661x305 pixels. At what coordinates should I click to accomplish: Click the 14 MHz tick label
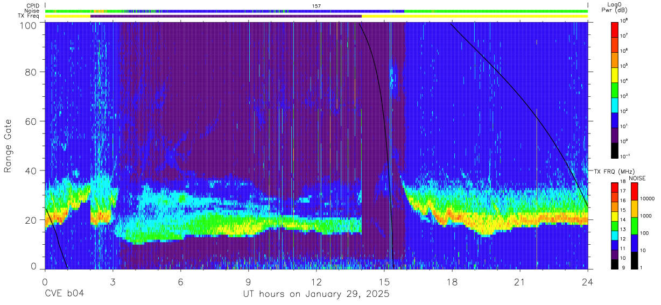pyautogui.click(x=623, y=221)
